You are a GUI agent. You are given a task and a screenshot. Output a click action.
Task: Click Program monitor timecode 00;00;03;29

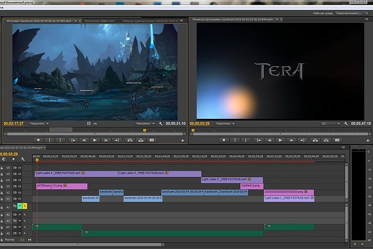tap(199, 123)
